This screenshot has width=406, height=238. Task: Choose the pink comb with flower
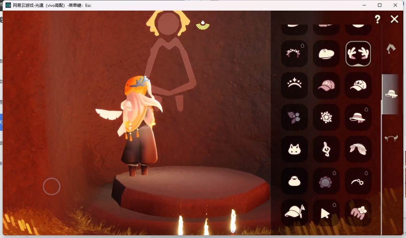358,213
